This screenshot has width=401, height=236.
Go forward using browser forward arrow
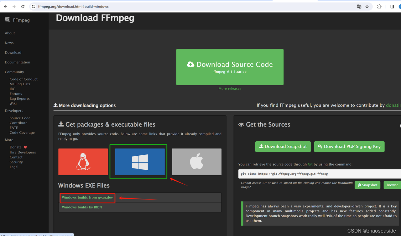click(x=14, y=7)
